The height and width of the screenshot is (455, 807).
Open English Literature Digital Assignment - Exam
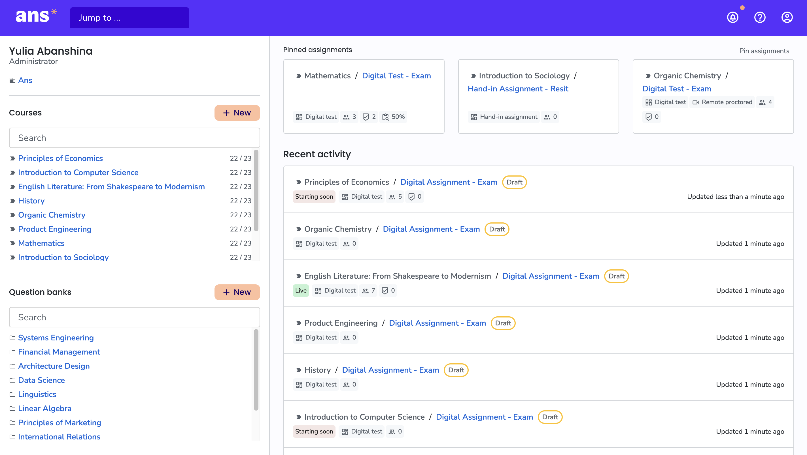tap(551, 276)
